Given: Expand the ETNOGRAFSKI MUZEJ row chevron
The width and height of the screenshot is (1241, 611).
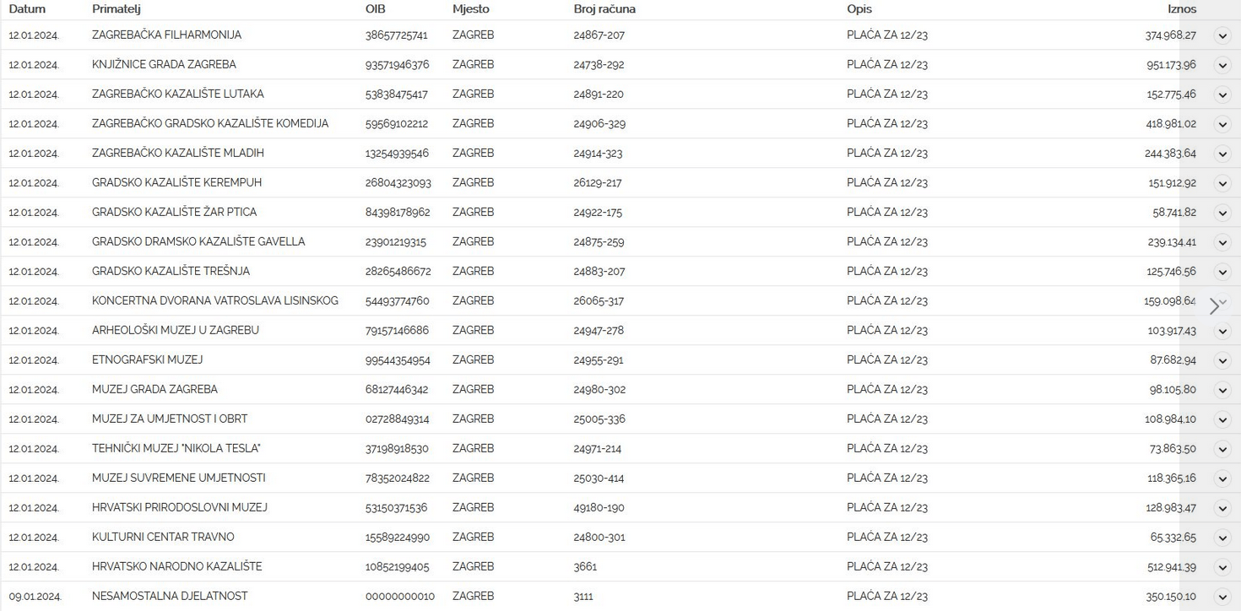Looking at the screenshot, I should coord(1222,360).
